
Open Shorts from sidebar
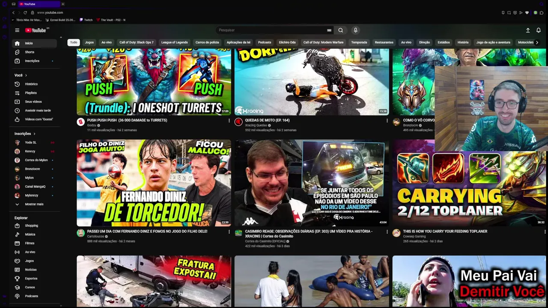[34, 52]
